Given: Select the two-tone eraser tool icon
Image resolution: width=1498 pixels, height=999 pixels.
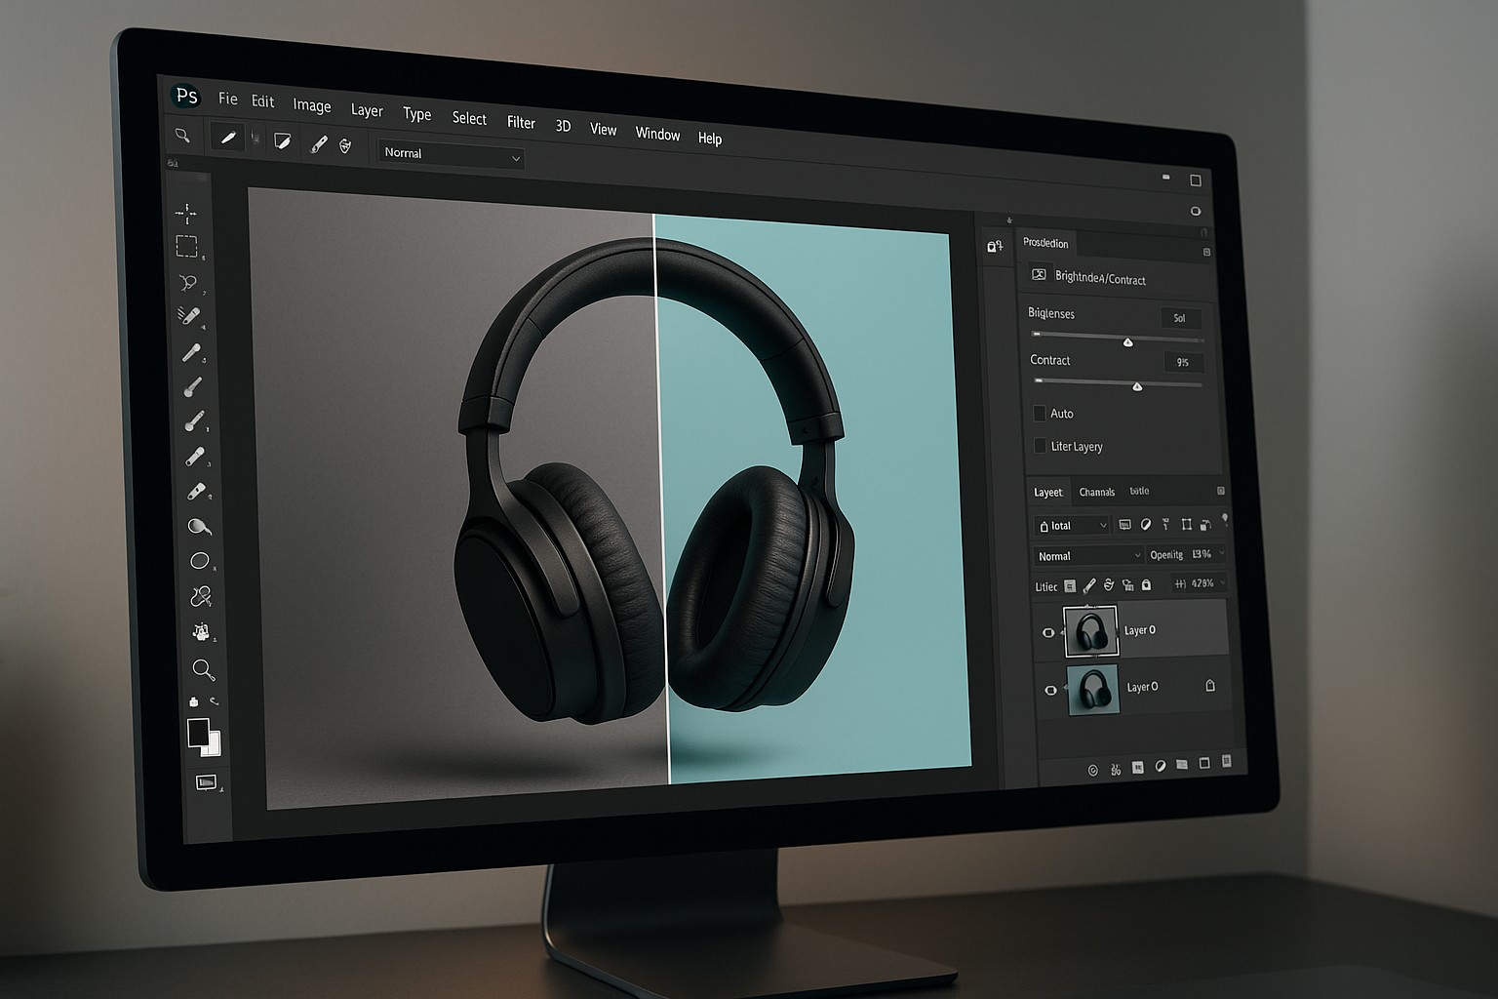Looking at the screenshot, I should 196,491.
